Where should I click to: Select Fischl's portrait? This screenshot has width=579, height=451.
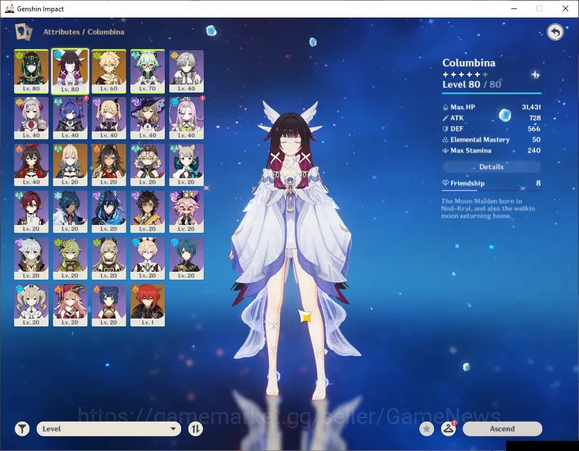(109, 118)
